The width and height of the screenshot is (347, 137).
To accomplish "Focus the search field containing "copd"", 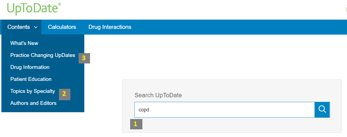I will (224, 110).
